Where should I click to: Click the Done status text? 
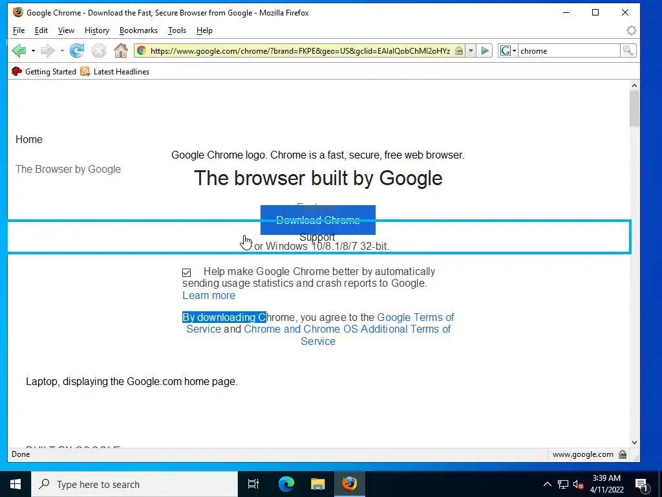point(21,454)
